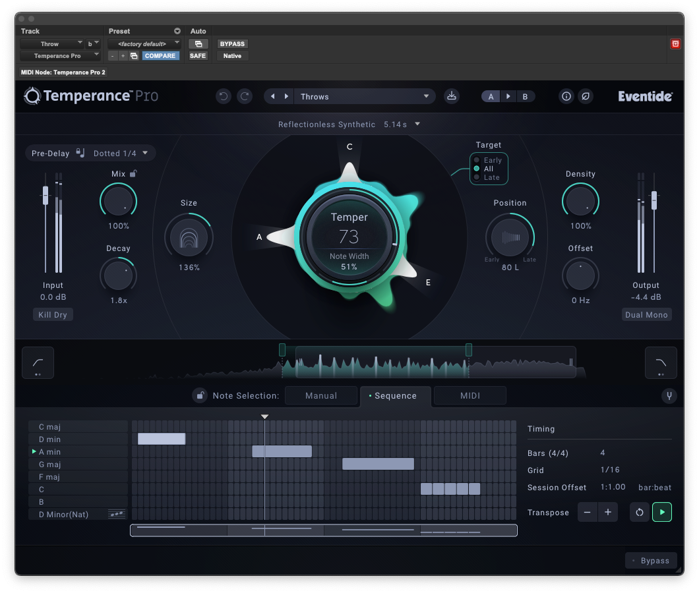Click the Input level fader handle
The width and height of the screenshot is (699, 593).
tap(46, 194)
